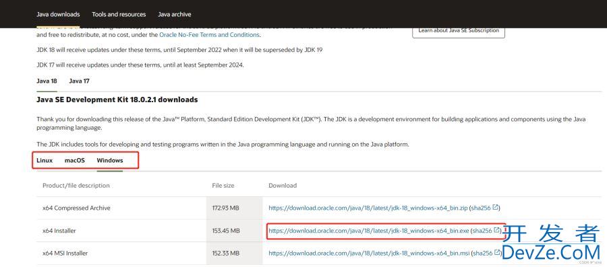This screenshot has height=267, width=607.
Task: Open the Java downloads nav item
Action: [58, 14]
